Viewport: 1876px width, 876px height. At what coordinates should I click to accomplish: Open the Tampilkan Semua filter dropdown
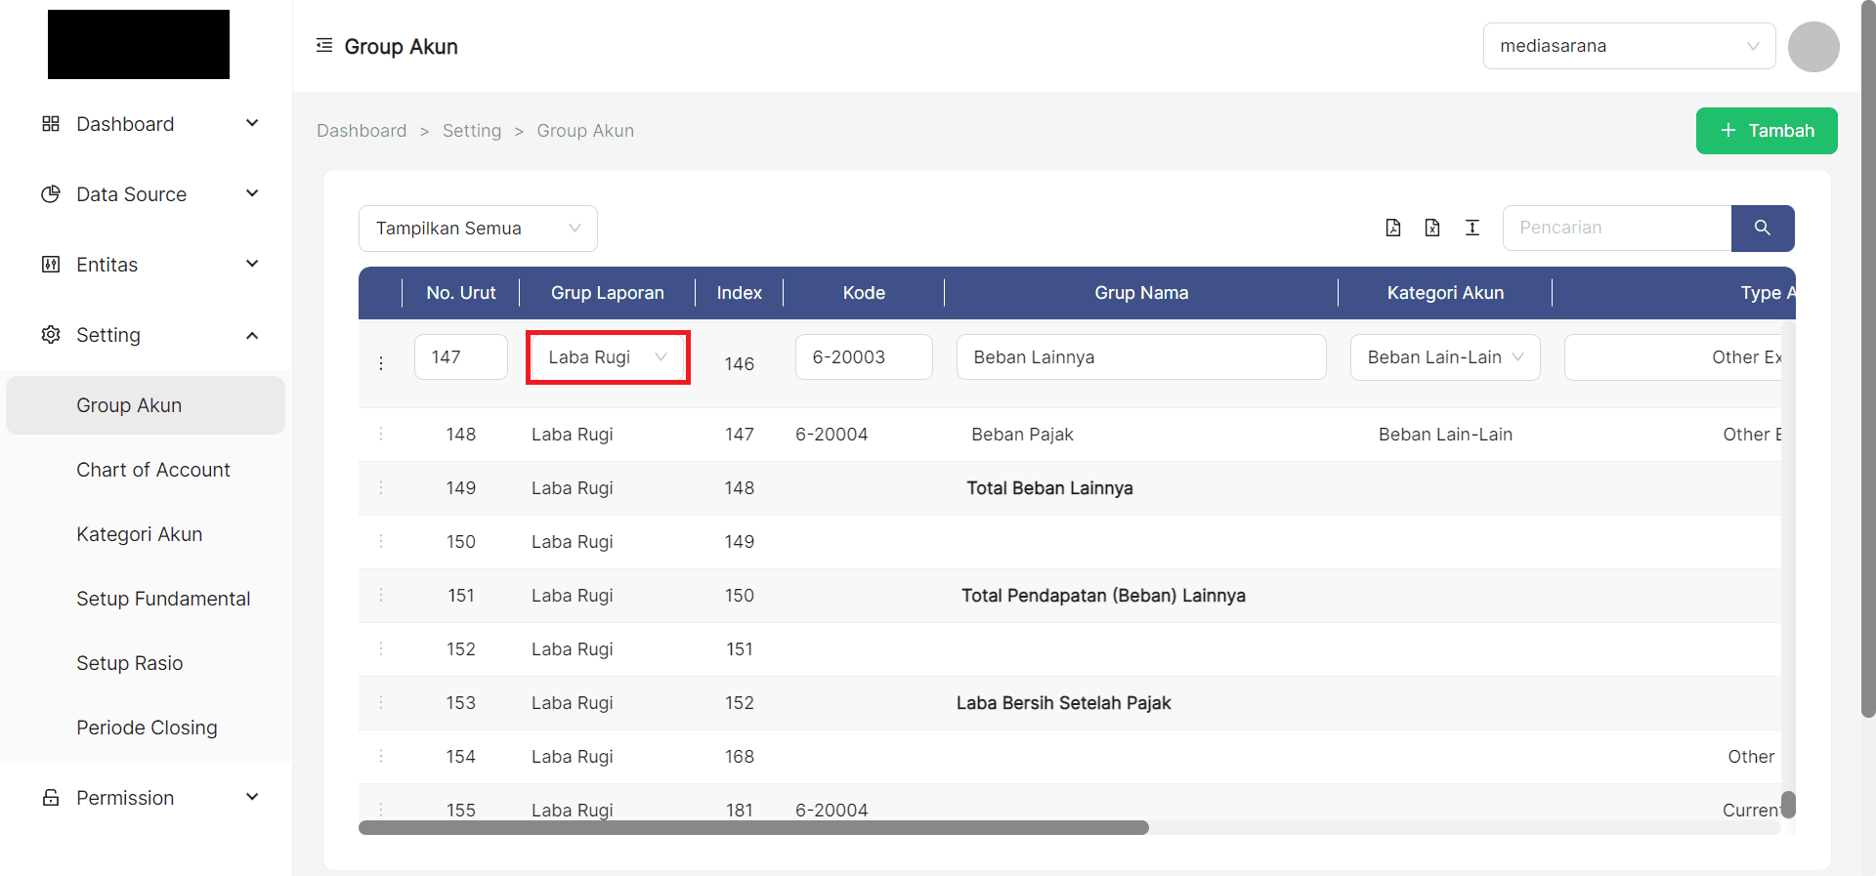(x=478, y=229)
